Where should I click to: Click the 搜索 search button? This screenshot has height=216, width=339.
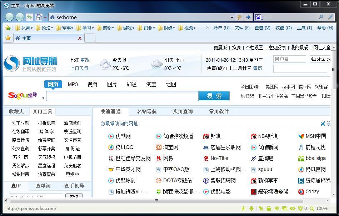[214, 96]
